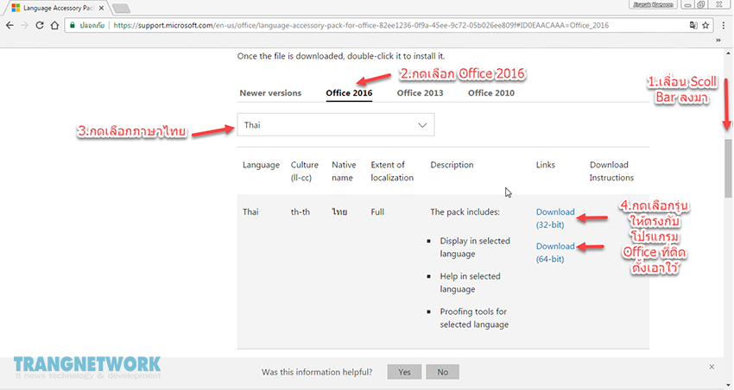Switch to Newer versions tab
The image size is (734, 390).
click(270, 92)
